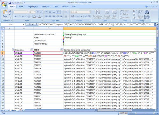The height and width of the screenshot is (115, 159).
Task: Open the Page Layout ribbon tab
Action: pyautogui.click(x=33, y=7)
